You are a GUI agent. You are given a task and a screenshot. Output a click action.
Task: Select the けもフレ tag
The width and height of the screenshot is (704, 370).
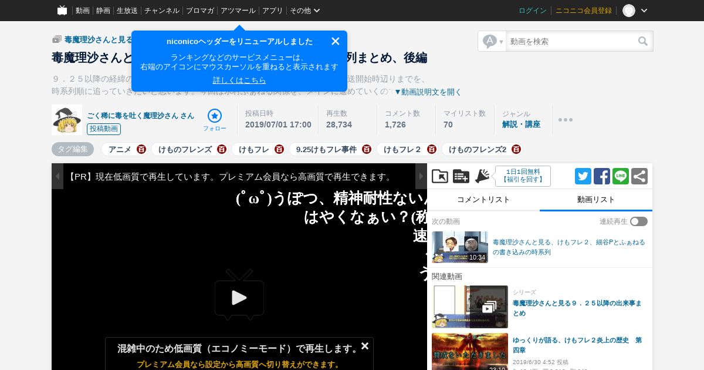[x=254, y=149]
